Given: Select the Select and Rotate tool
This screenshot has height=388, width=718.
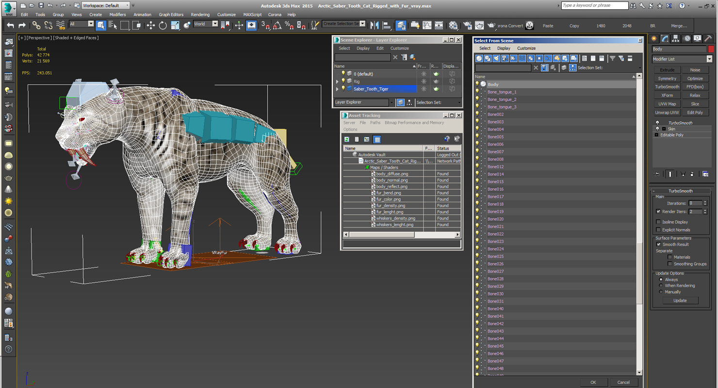Looking at the screenshot, I should pos(163,25).
